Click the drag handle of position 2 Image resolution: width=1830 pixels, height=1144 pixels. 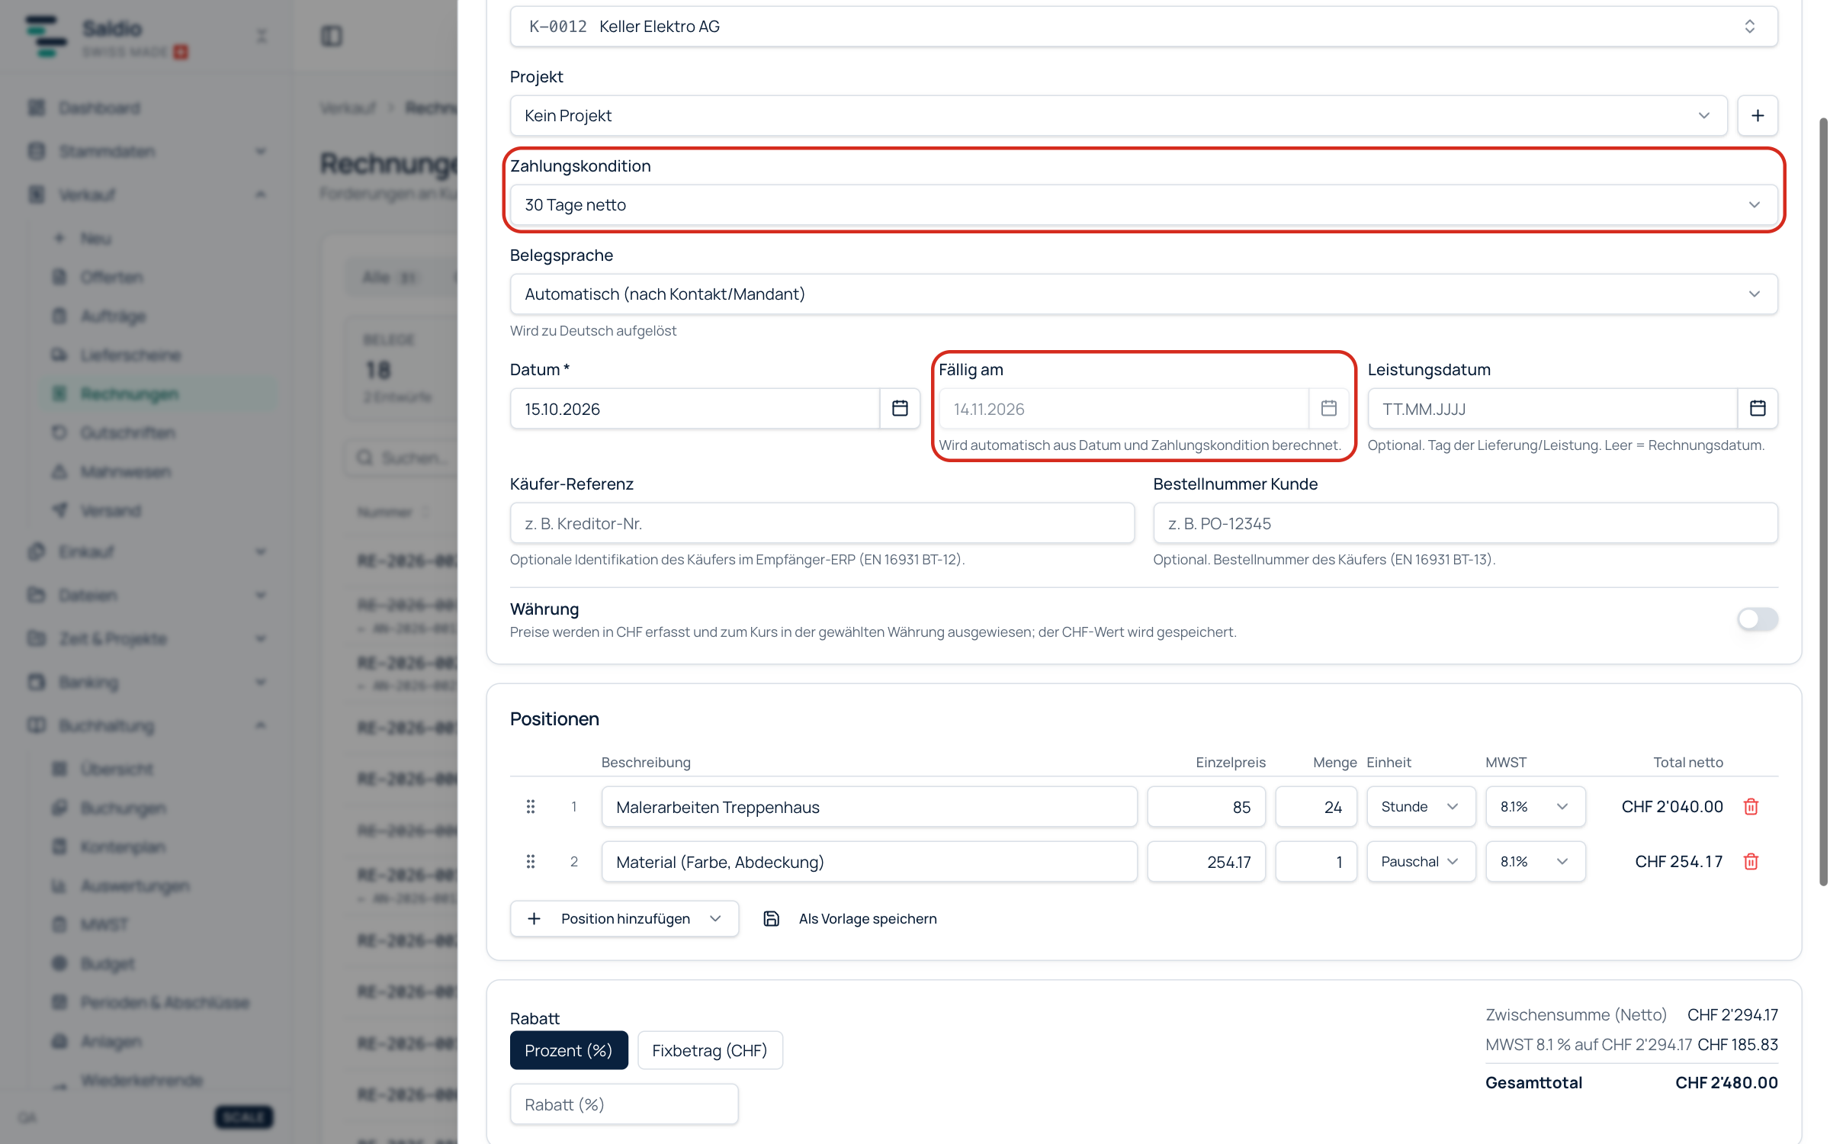[531, 862]
